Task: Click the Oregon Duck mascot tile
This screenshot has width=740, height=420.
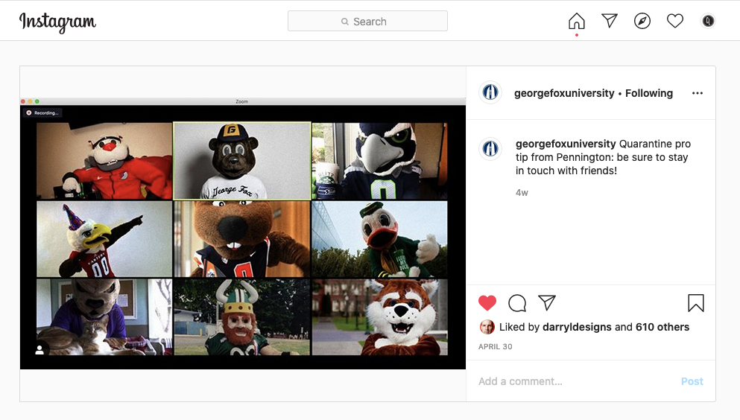Action: tap(379, 239)
